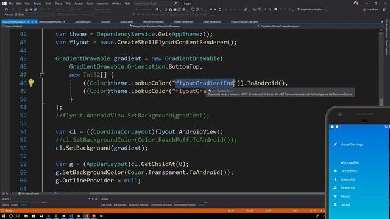This screenshot has width=390, height=219.
Task: Open the Debug menu
Action: click(58, 4)
